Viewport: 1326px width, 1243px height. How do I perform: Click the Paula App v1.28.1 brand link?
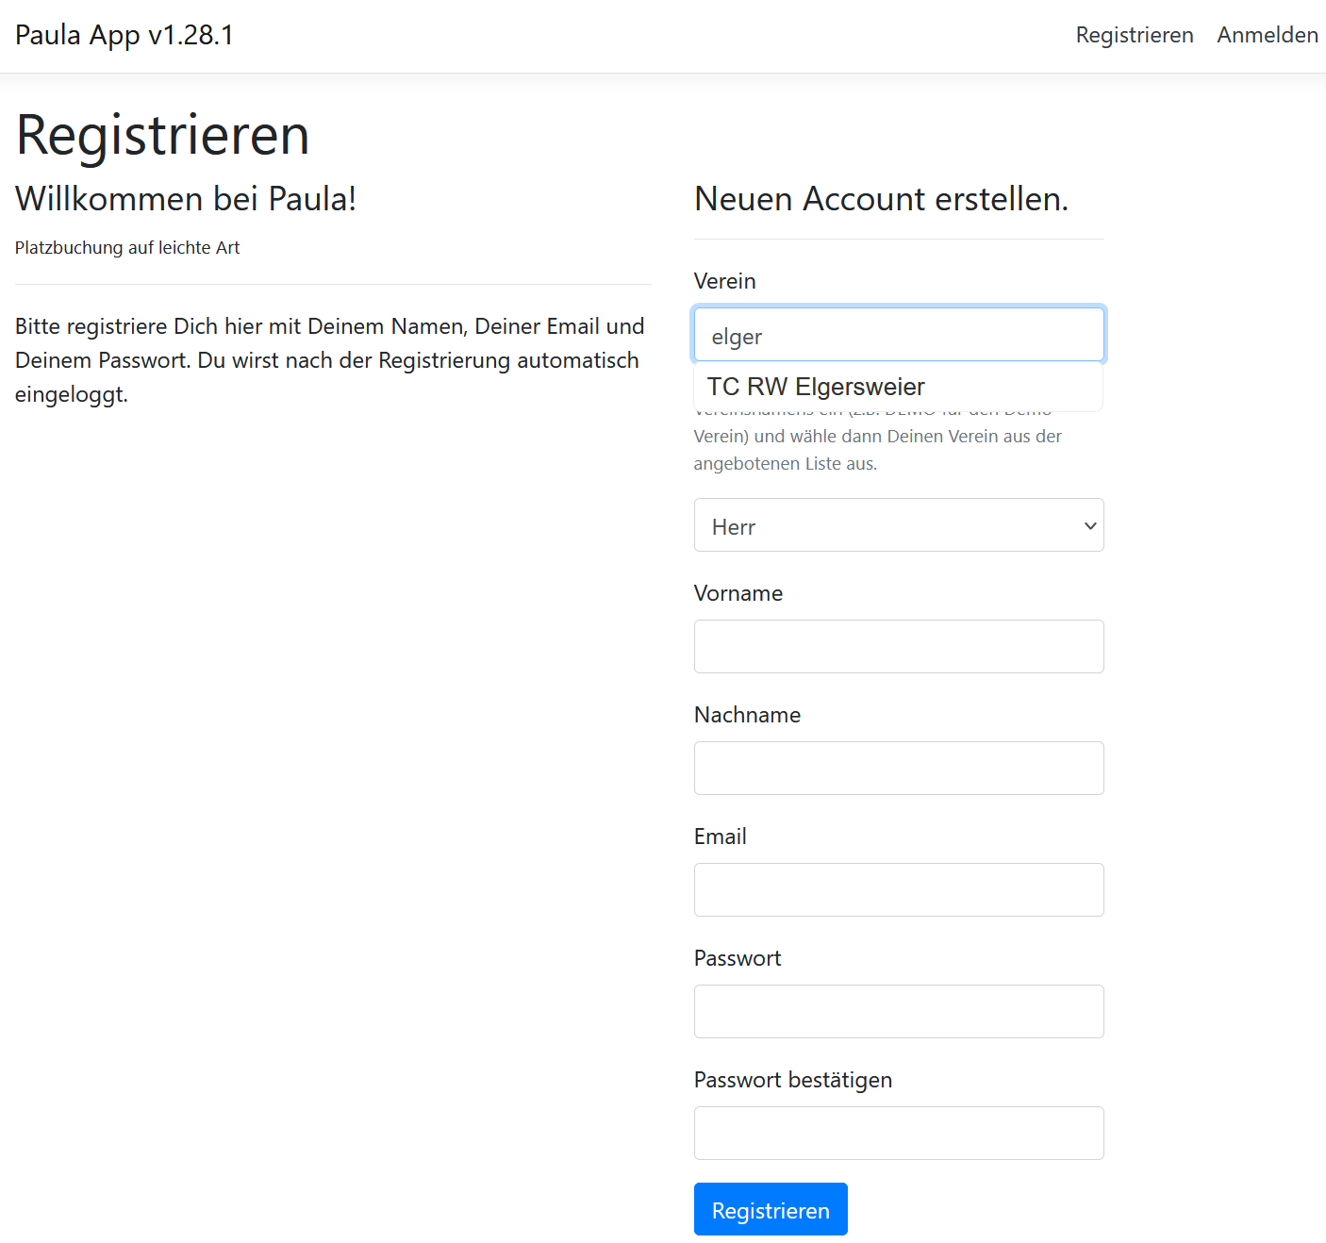[124, 35]
